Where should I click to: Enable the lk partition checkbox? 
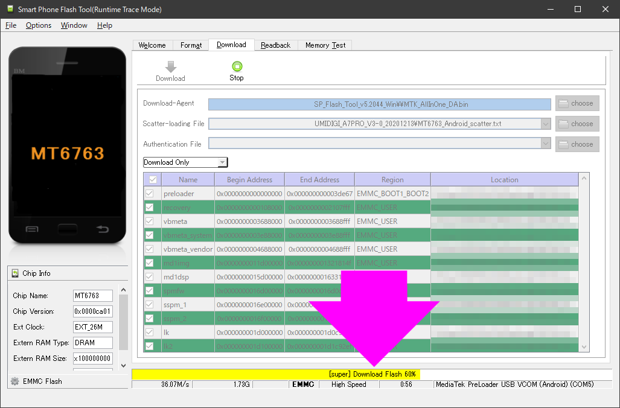point(152,332)
